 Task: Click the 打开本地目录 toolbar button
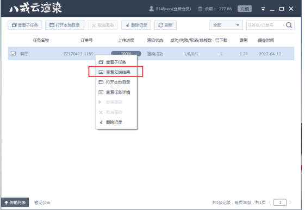point(65,25)
